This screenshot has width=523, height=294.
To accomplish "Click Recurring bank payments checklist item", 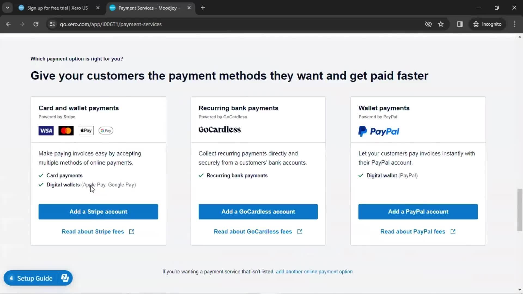I will (x=233, y=176).
